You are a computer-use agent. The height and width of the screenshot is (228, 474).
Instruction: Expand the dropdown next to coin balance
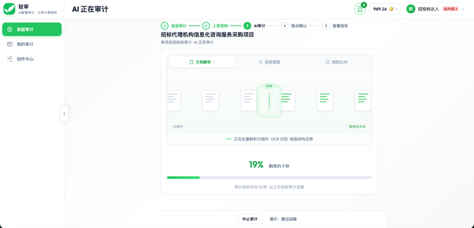pyautogui.click(x=397, y=9)
